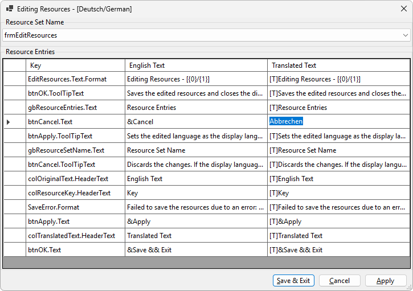The width and height of the screenshot is (413, 291).
Task: Select the colResourceKey.HeaderText key cell
Action: coord(75,193)
